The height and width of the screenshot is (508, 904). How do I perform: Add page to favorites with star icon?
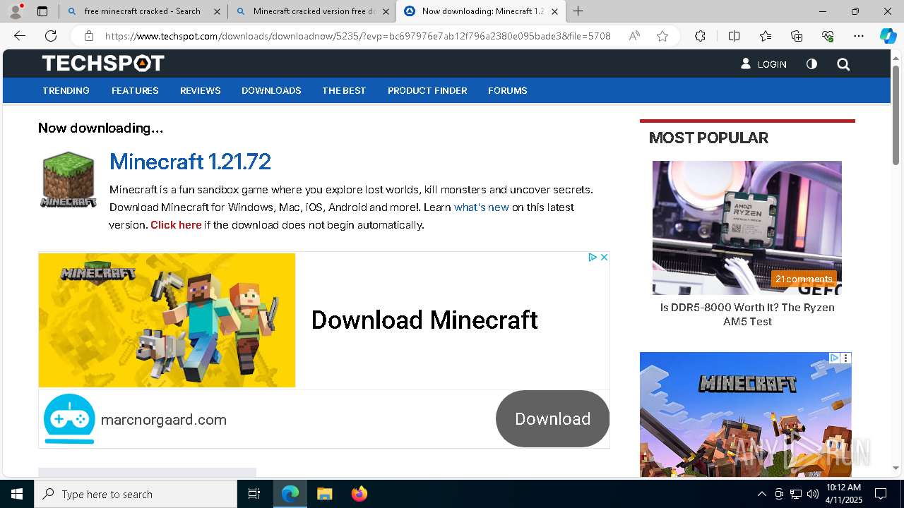point(662,36)
